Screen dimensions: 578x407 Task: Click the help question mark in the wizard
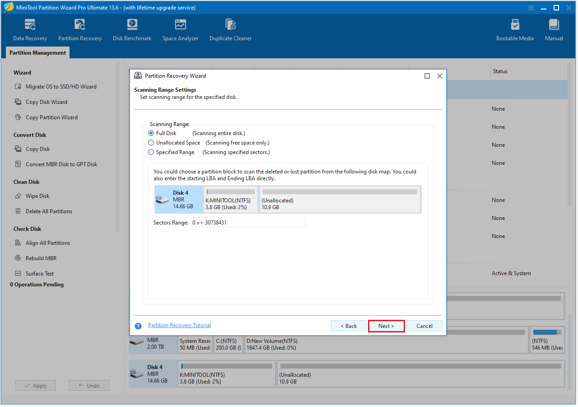pyautogui.click(x=138, y=326)
